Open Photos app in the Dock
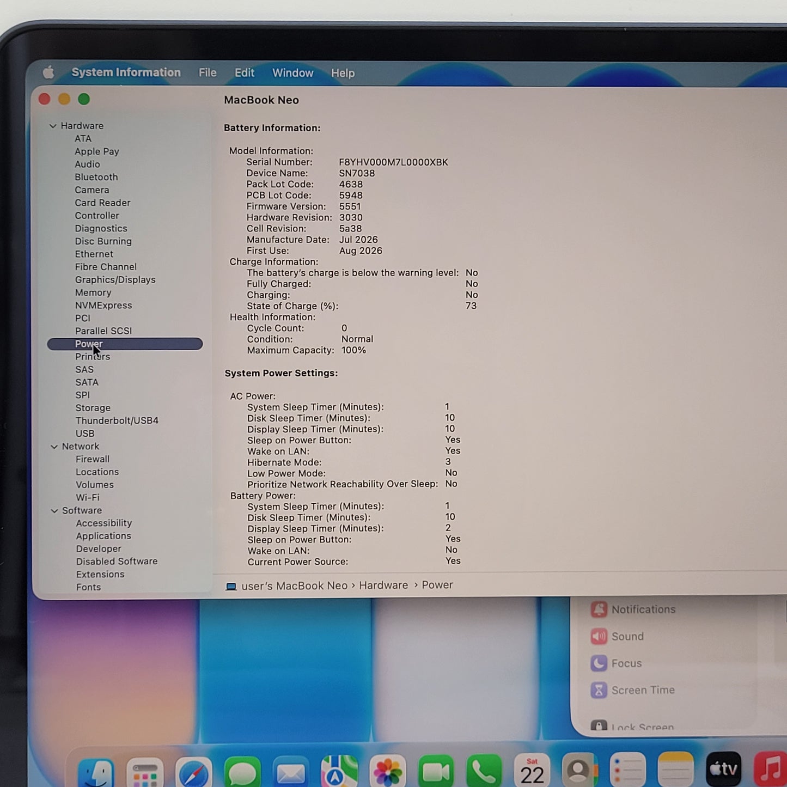 388,771
